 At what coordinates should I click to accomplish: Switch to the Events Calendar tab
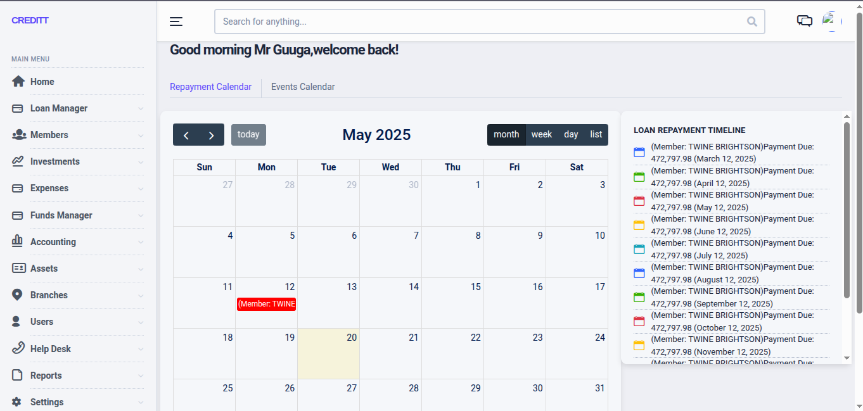[x=302, y=87]
